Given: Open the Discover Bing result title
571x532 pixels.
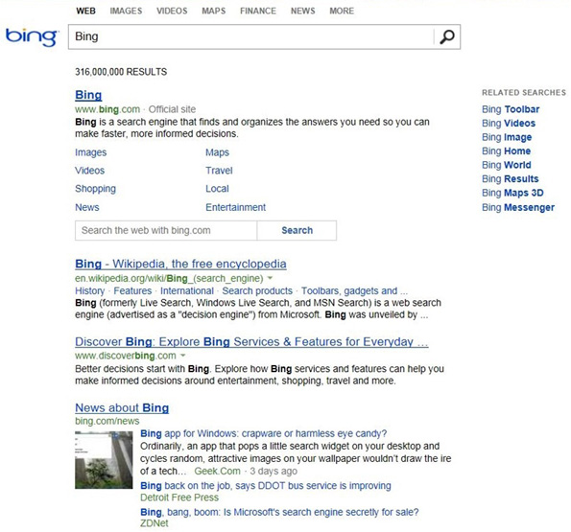Looking at the screenshot, I should (x=251, y=342).
